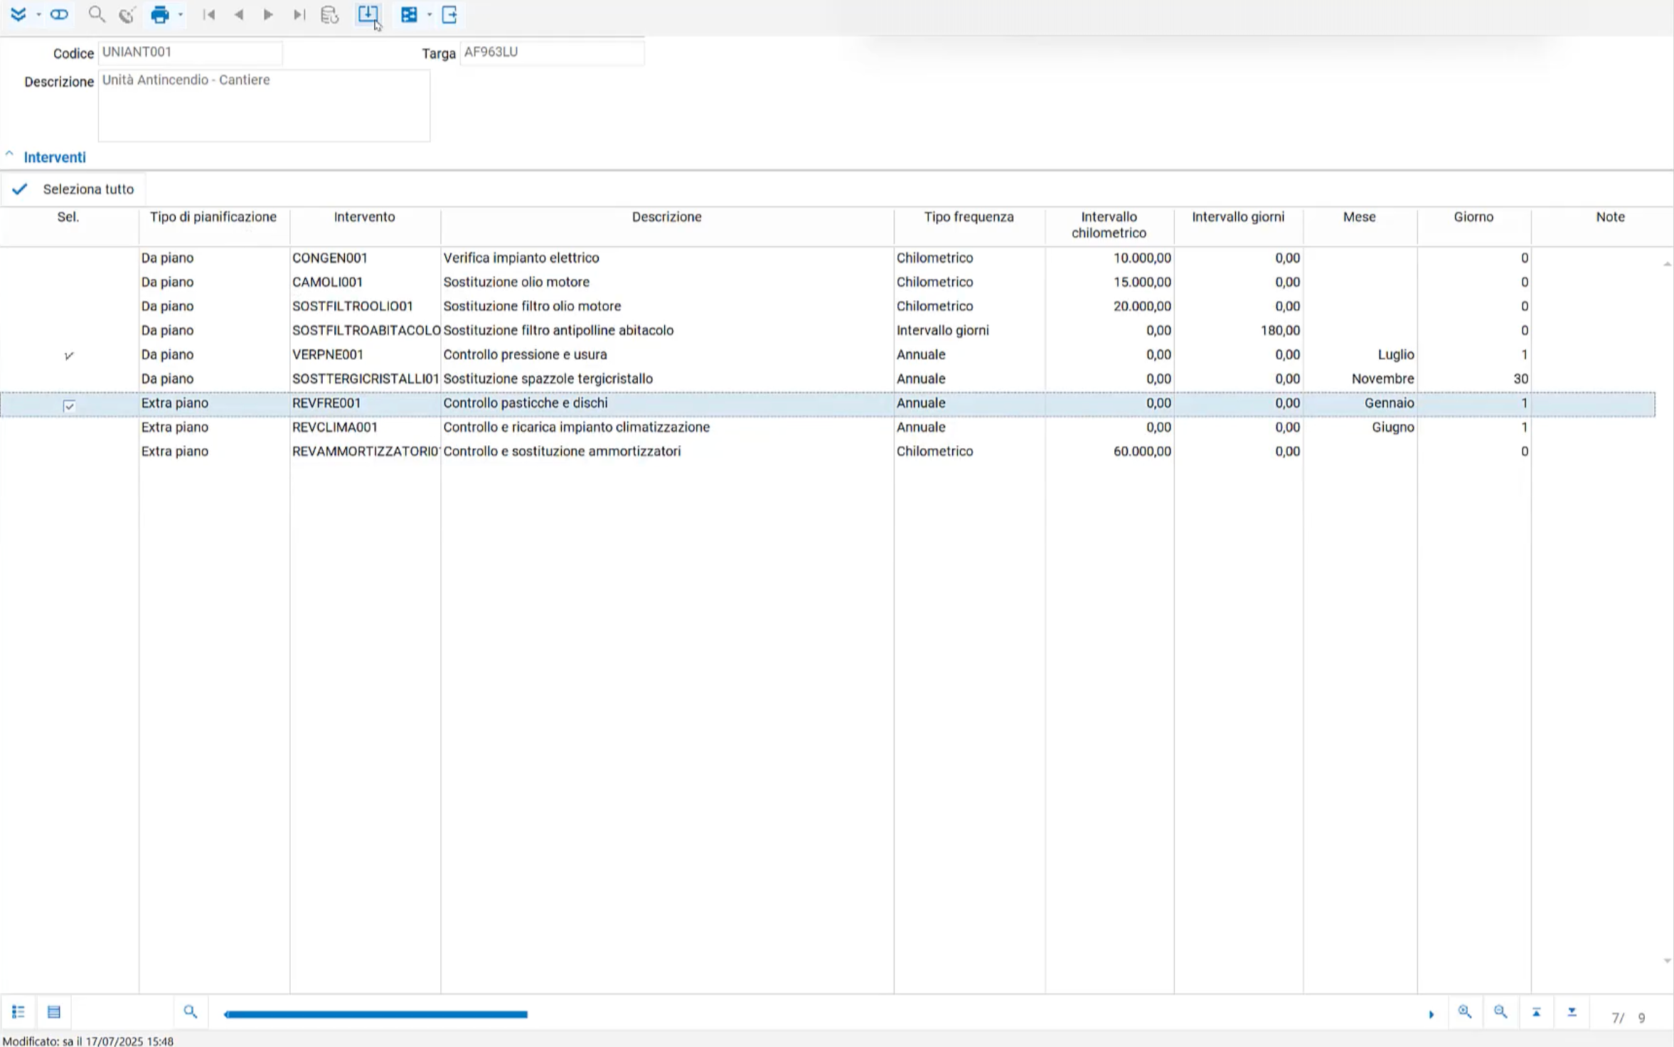Viewport: 1674px width, 1047px height.
Task: Toggle selection mark on VERPNE001 row
Action: 69,356
